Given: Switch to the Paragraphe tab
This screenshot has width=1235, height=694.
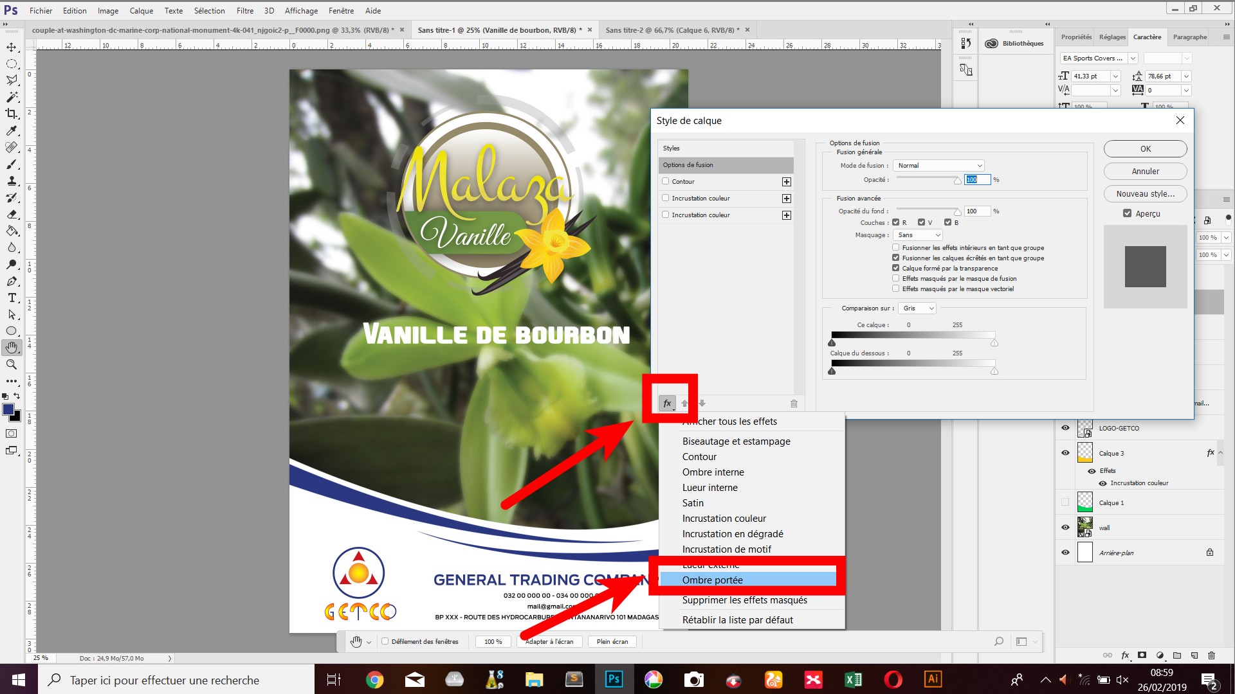Looking at the screenshot, I should tap(1189, 37).
